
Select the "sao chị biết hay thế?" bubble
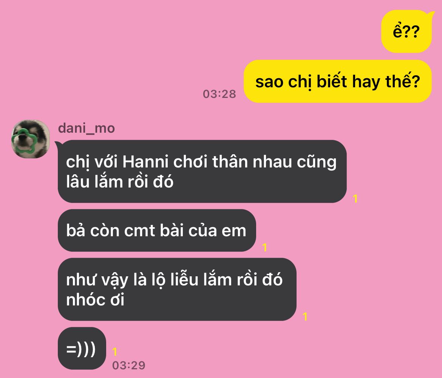tap(337, 81)
